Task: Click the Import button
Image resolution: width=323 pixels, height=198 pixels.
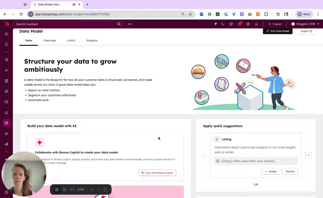Action: point(307,31)
